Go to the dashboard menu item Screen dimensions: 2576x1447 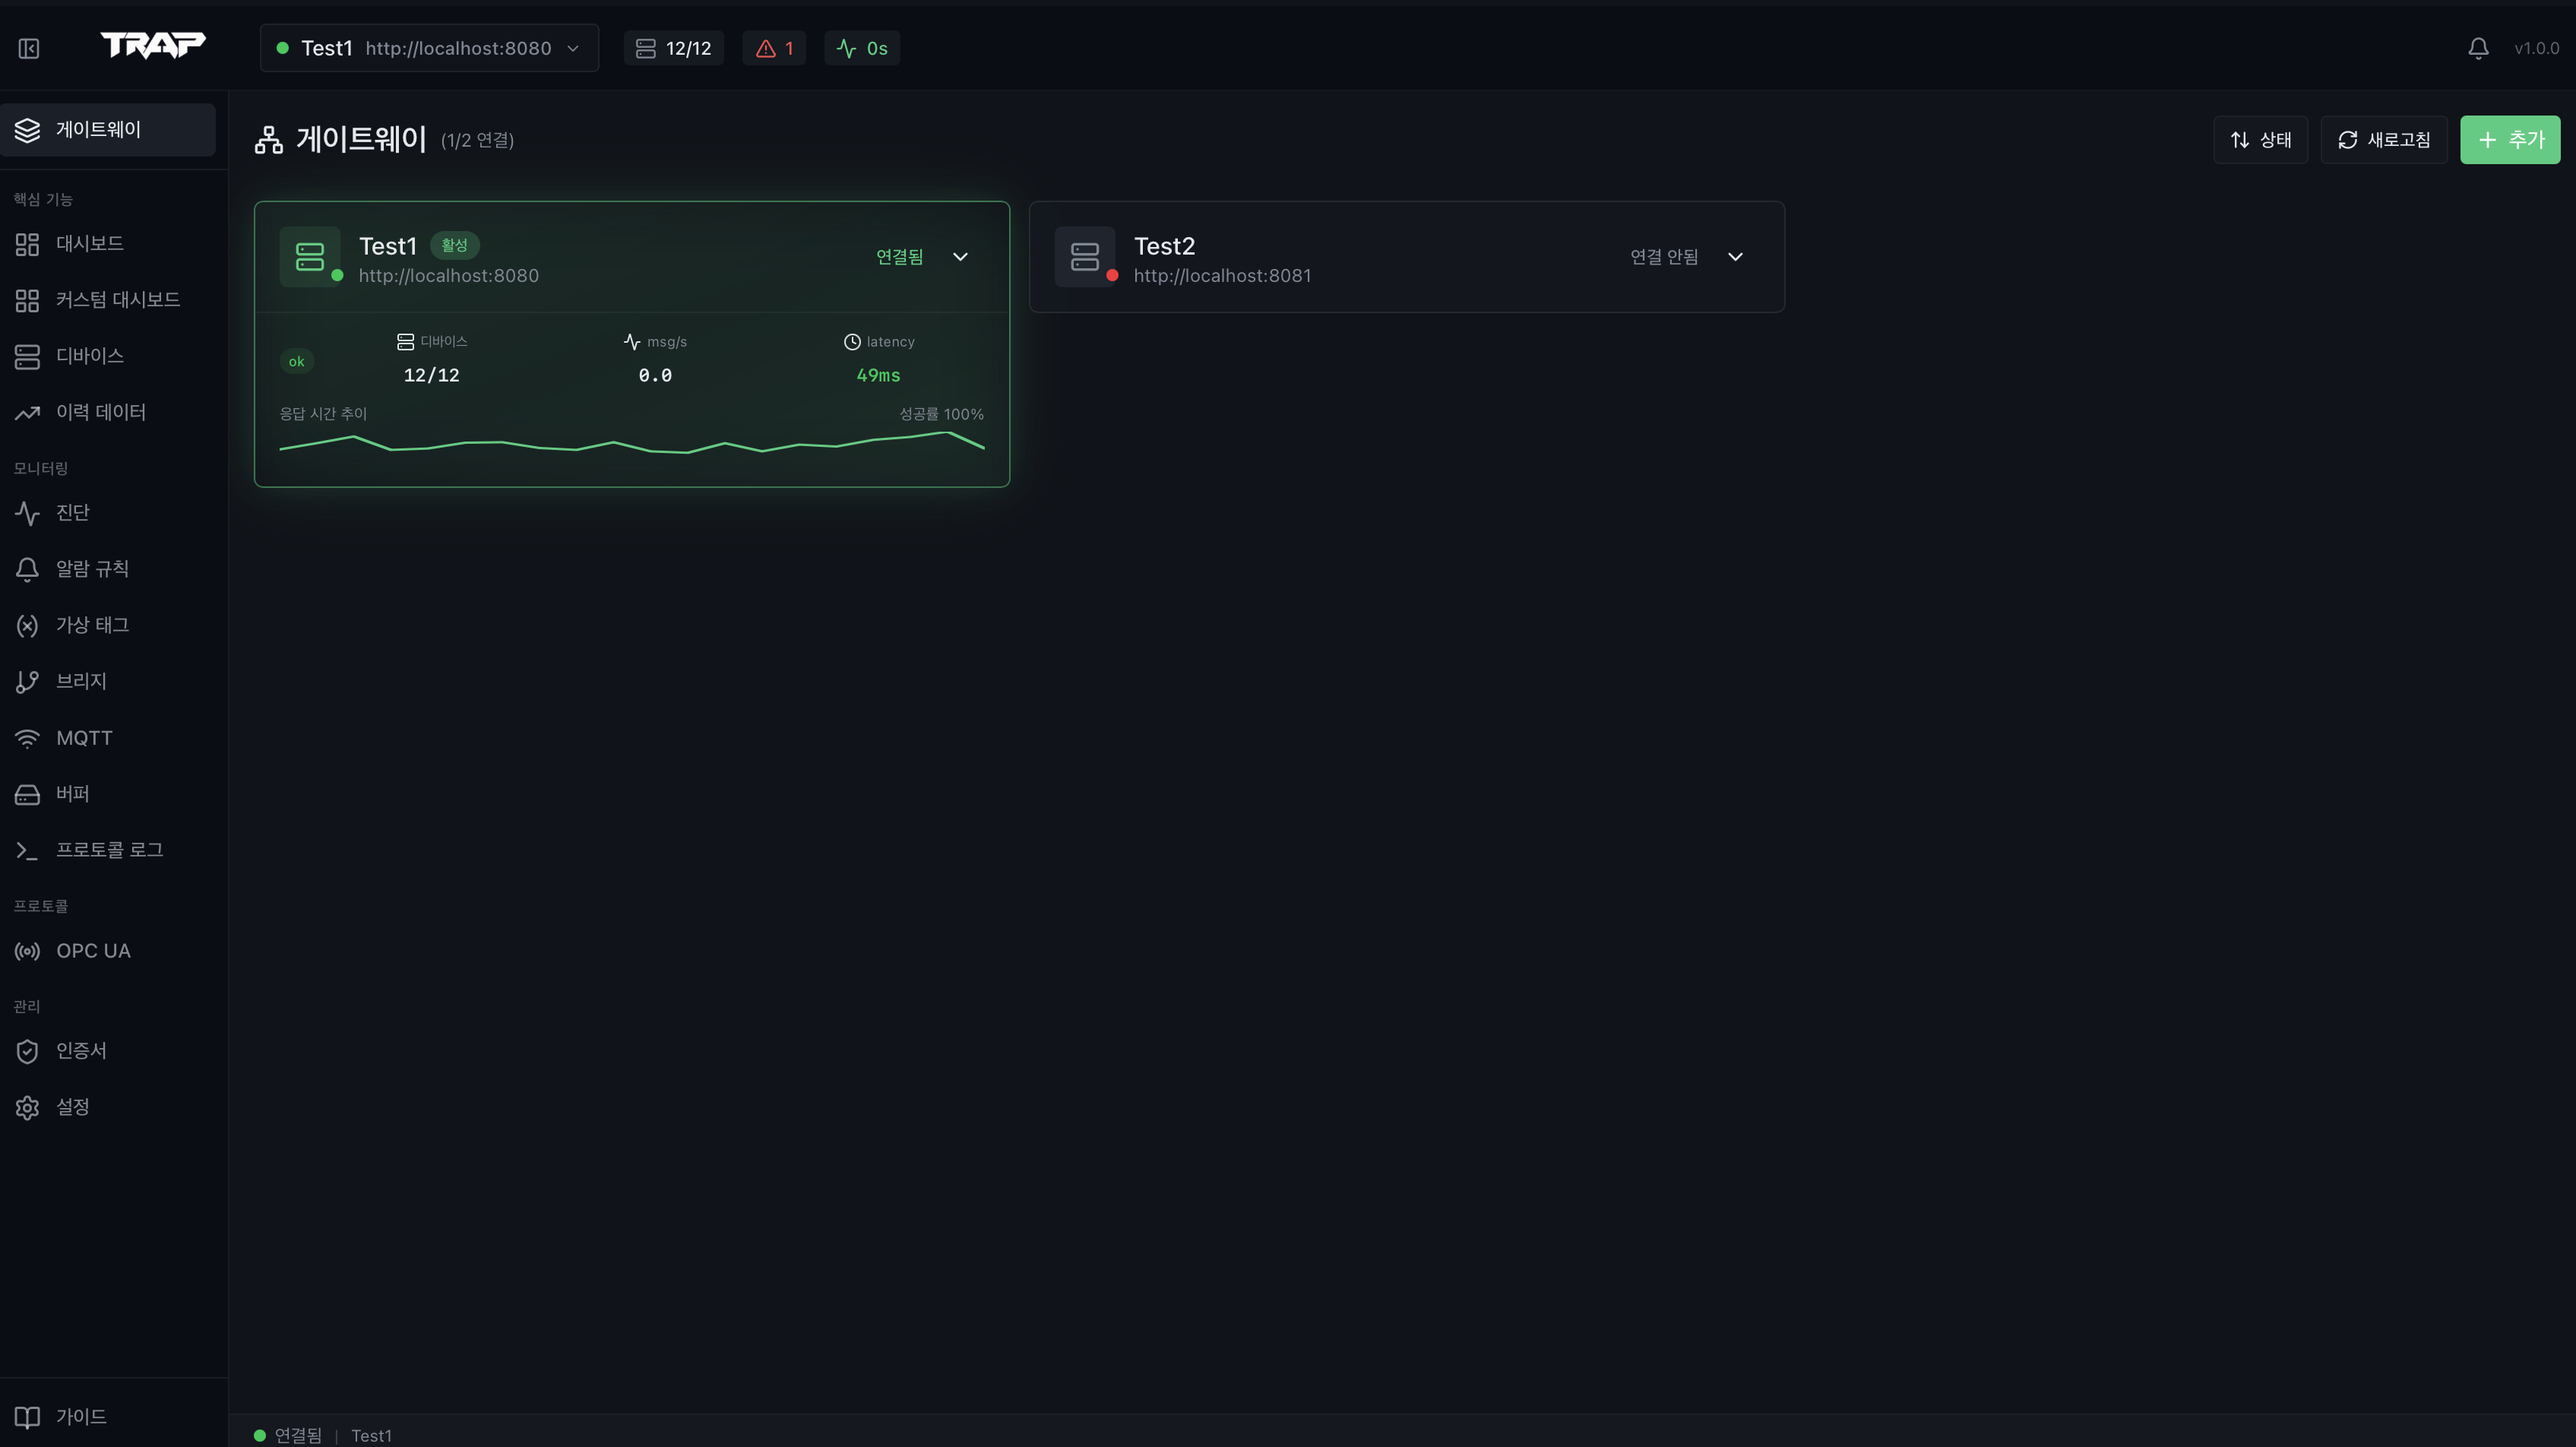[89, 244]
